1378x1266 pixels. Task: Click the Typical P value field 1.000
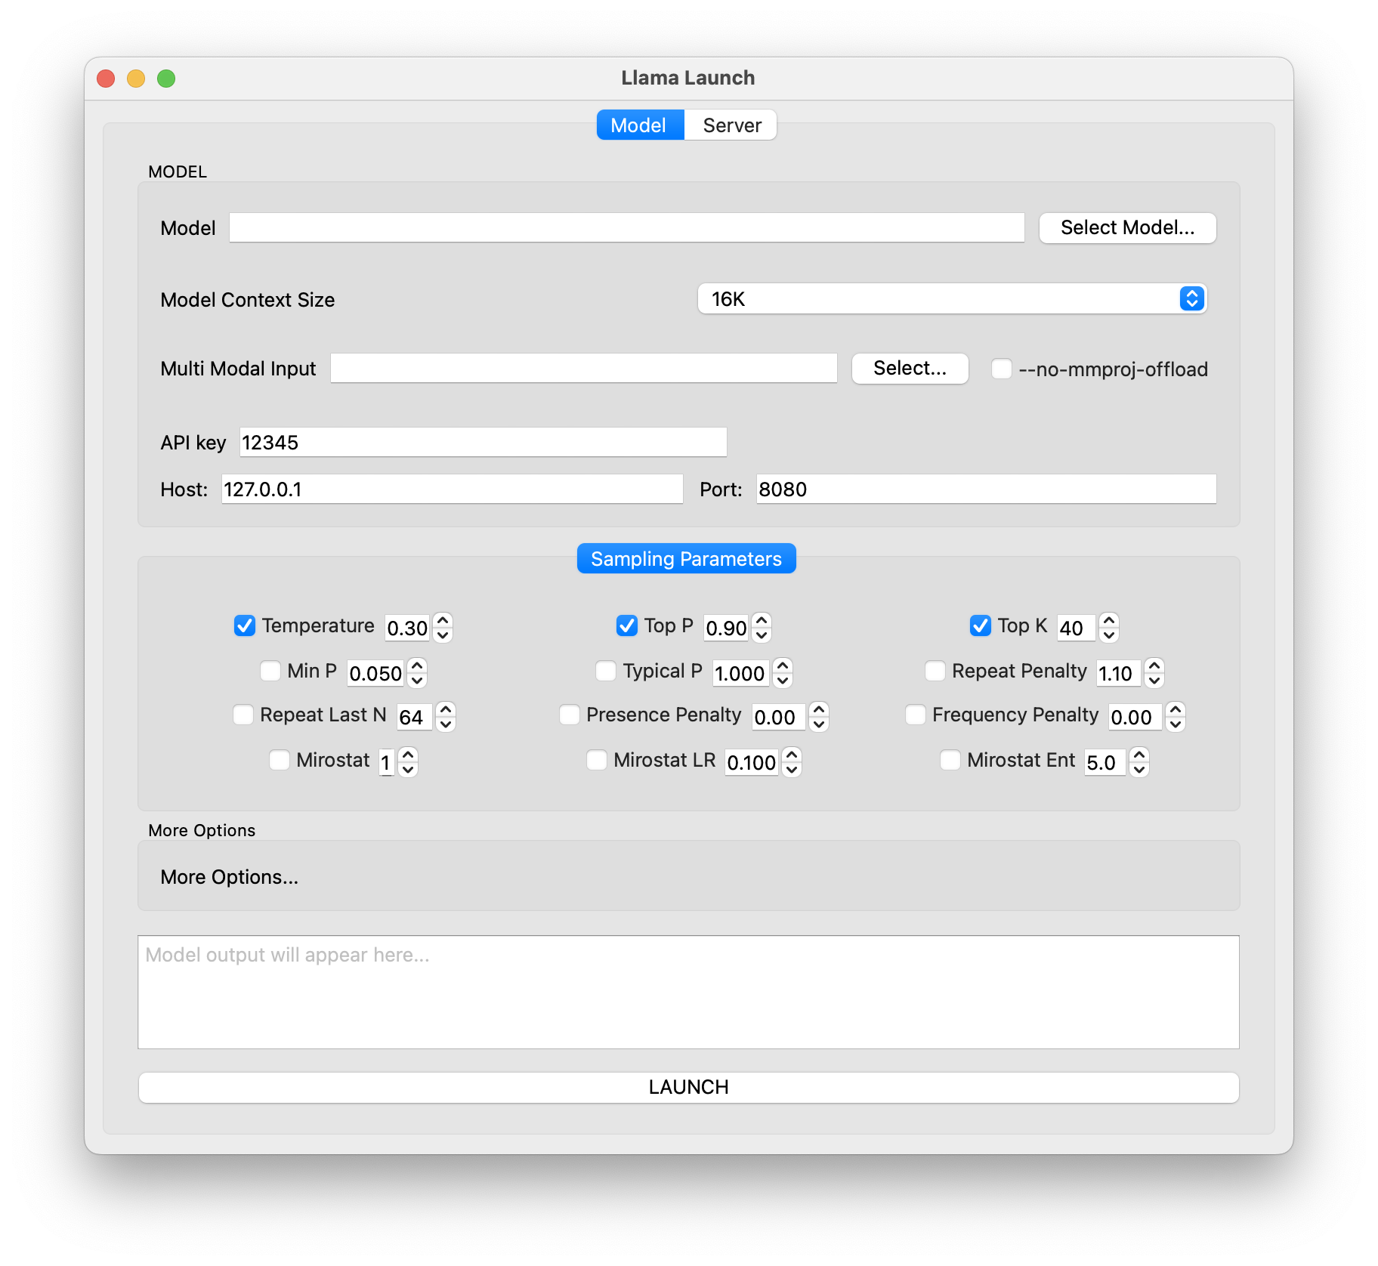(x=741, y=673)
